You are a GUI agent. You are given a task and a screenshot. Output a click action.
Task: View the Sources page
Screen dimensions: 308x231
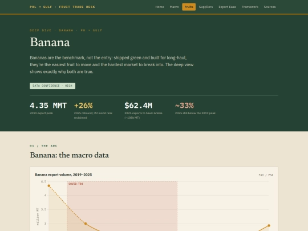coord(270,7)
